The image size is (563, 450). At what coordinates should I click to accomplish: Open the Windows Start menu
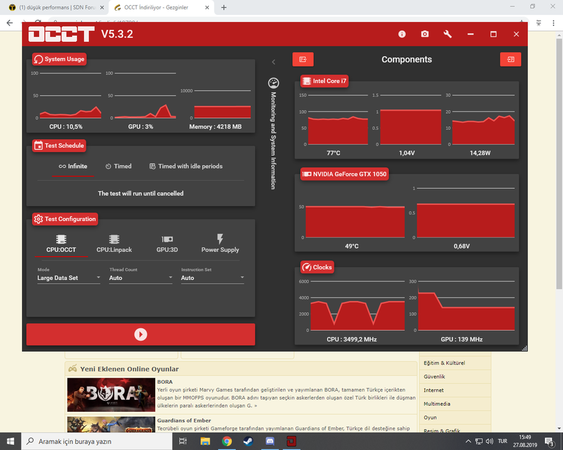click(x=11, y=441)
